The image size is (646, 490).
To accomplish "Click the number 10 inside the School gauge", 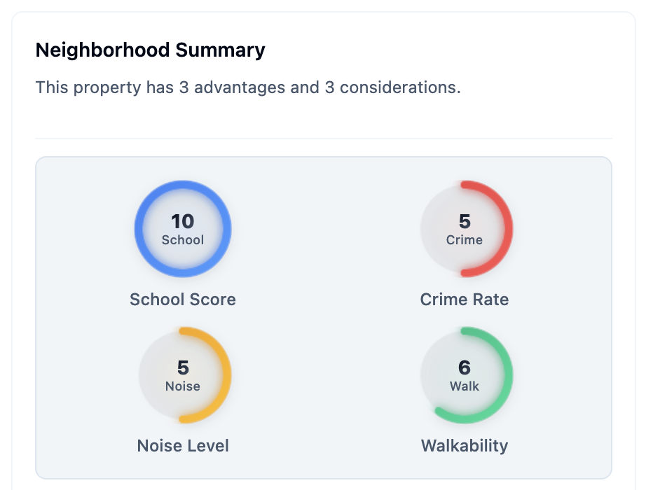I will (x=183, y=221).
